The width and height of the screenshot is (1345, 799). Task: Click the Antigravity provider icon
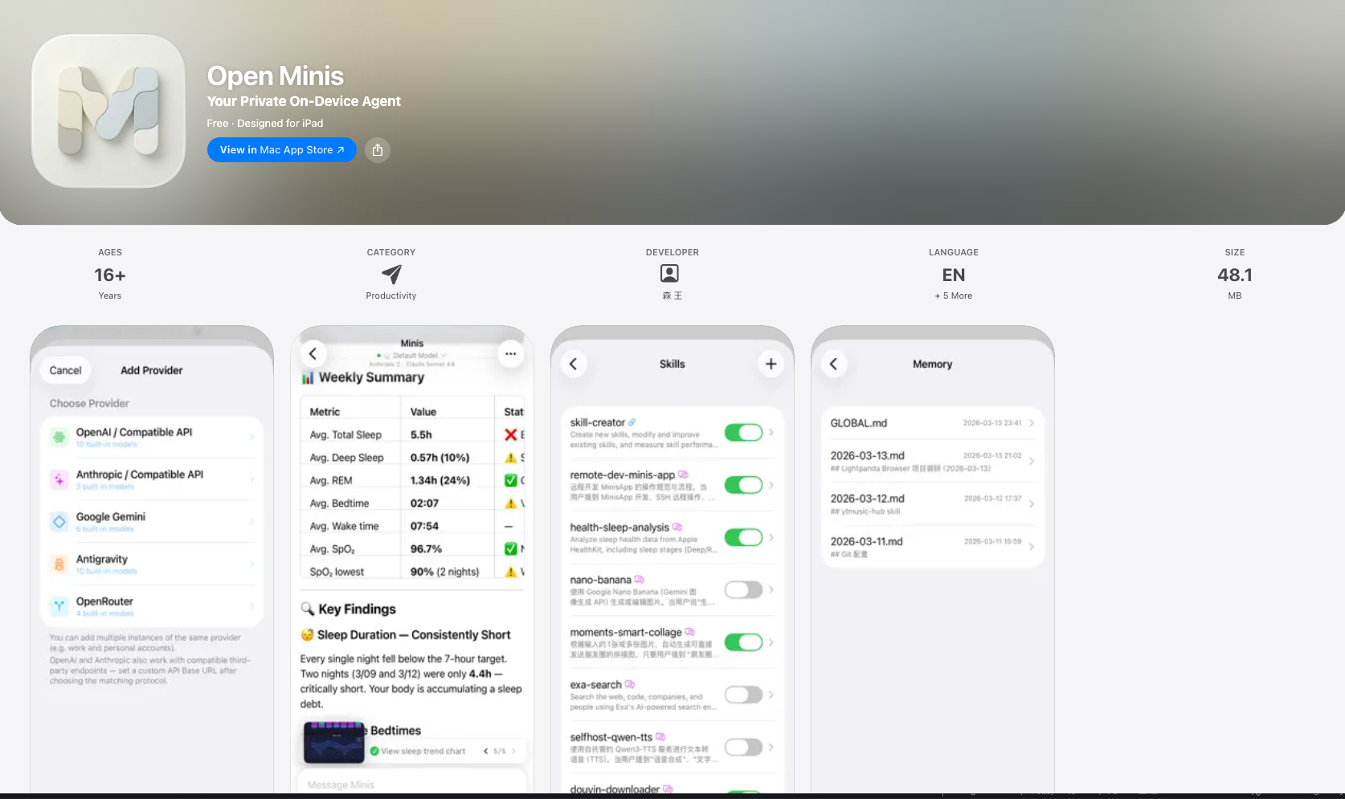pyautogui.click(x=59, y=564)
